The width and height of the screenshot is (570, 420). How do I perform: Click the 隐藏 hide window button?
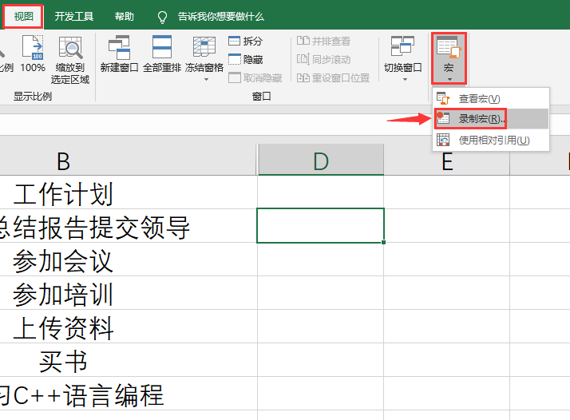(245, 59)
